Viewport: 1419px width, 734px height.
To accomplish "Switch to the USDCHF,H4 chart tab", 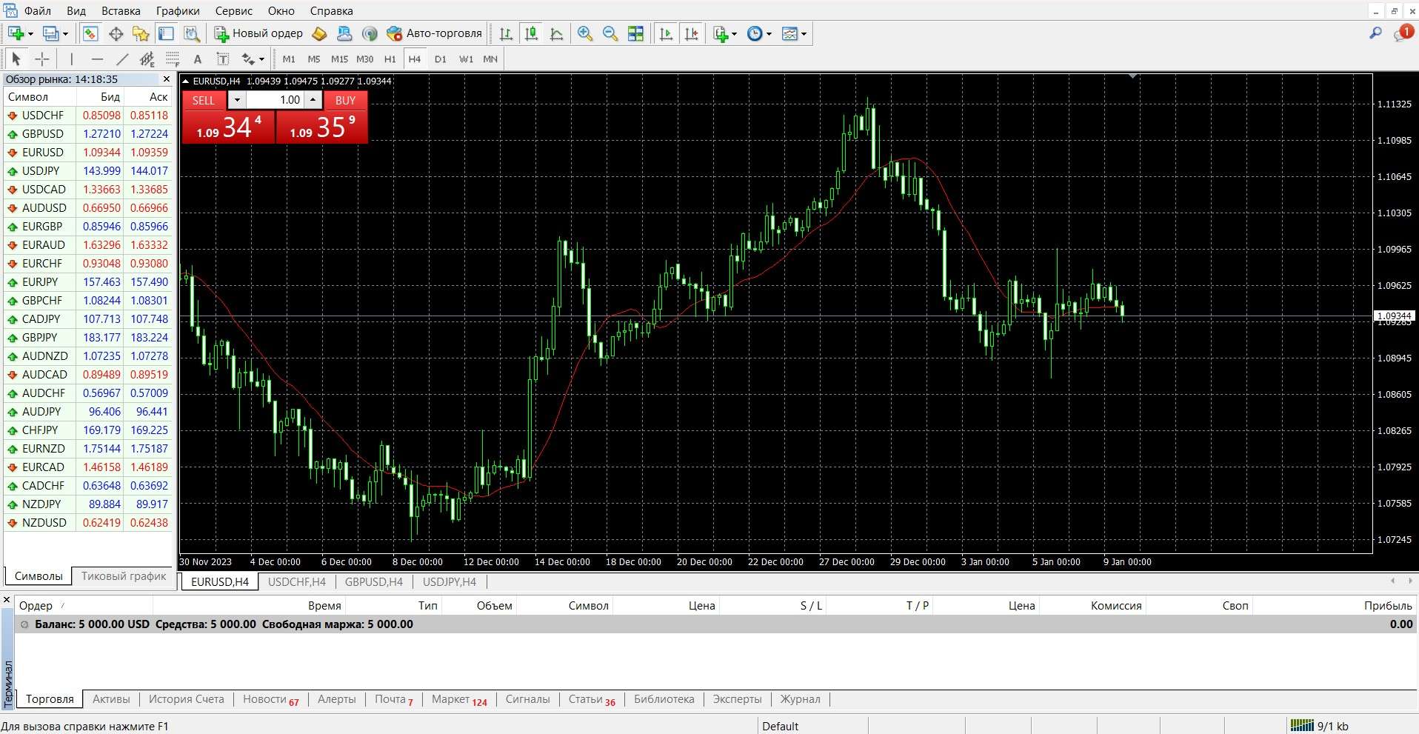I will pos(297,582).
